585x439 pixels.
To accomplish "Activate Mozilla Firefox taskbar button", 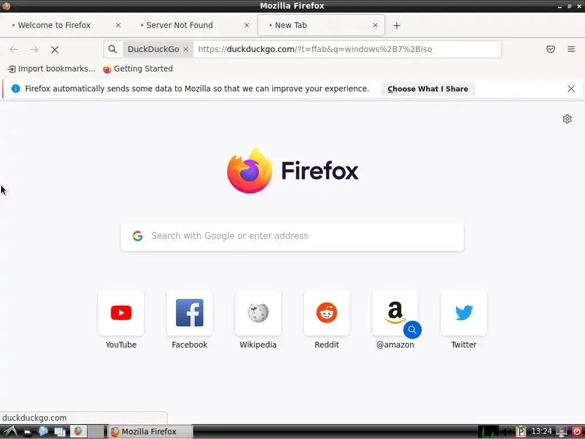I will (x=150, y=432).
